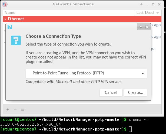Collapse the Ethernet group row
This screenshot has width=166, height=134.
tap(5, 19)
